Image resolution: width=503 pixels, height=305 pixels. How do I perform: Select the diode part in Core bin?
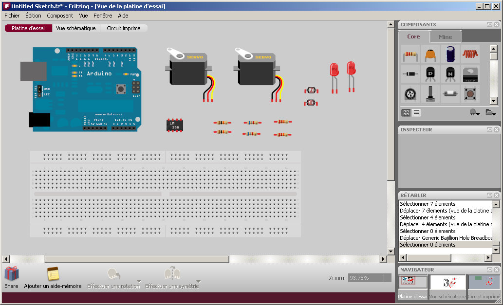[x=410, y=74]
